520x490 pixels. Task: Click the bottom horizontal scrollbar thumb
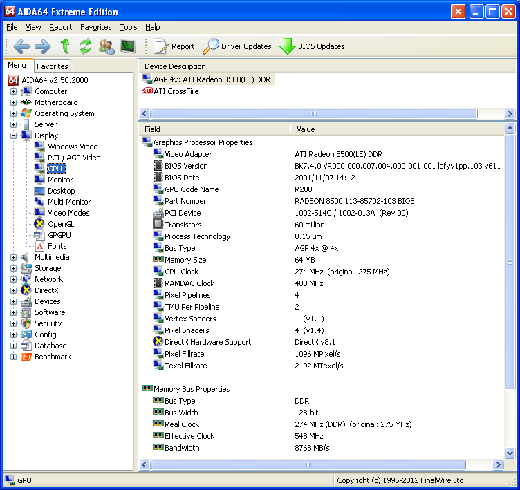pos(308,465)
